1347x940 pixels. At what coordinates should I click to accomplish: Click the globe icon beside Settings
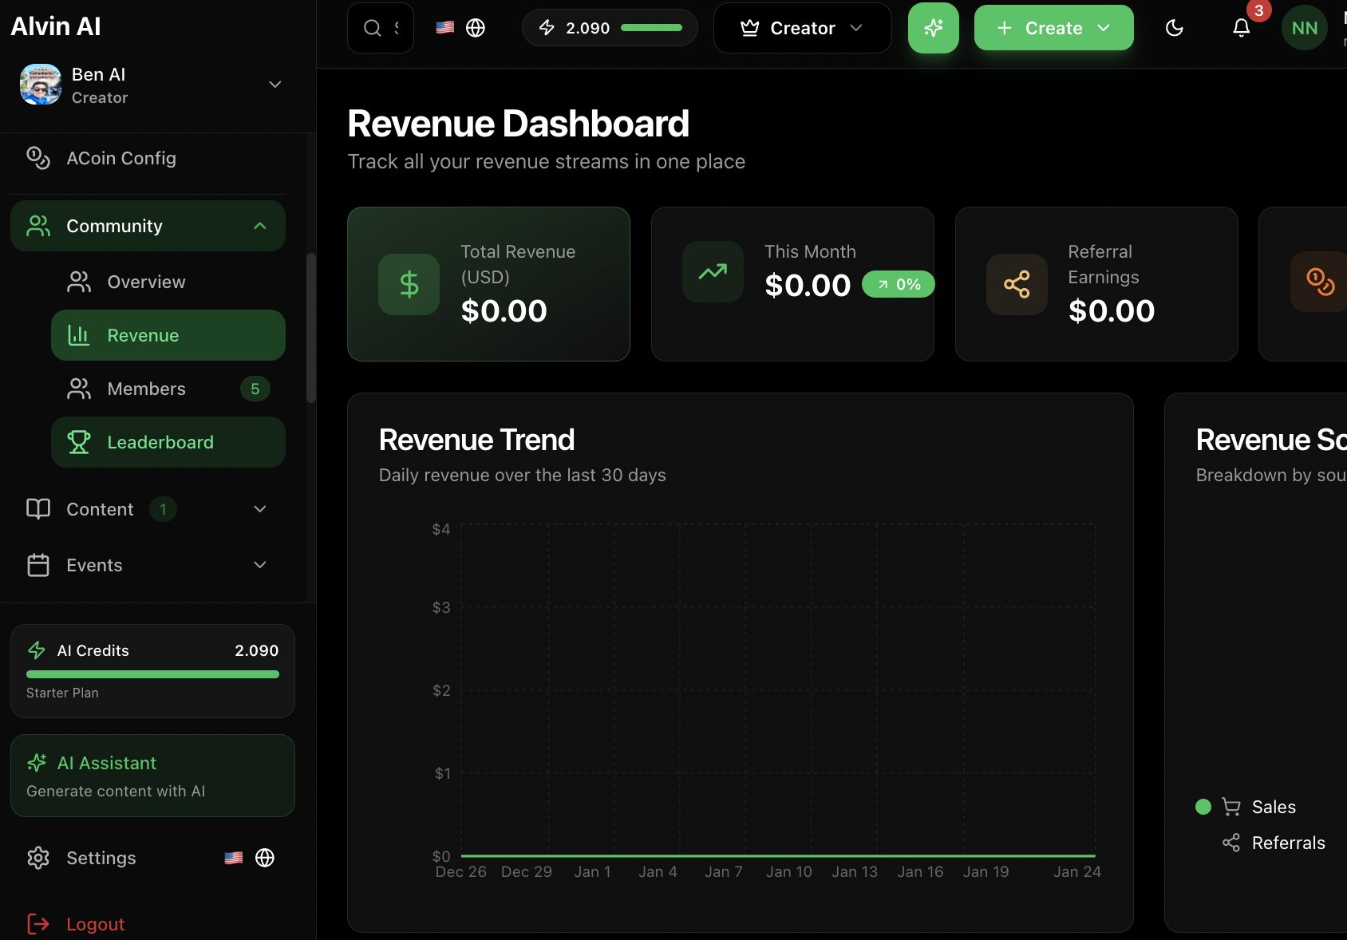coord(265,858)
